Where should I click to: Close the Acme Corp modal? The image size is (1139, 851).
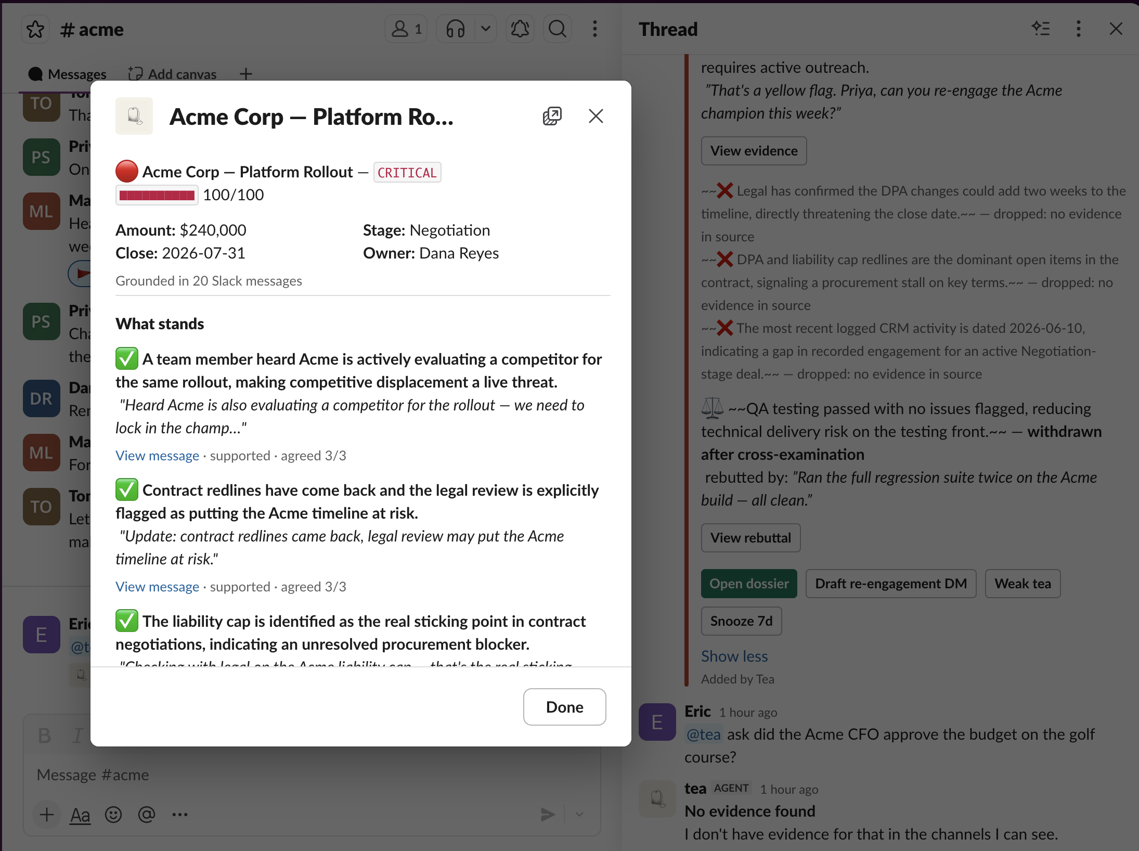pyautogui.click(x=596, y=116)
